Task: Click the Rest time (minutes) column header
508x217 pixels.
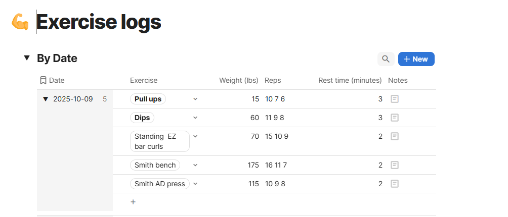Action: click(x=350, y=80)
